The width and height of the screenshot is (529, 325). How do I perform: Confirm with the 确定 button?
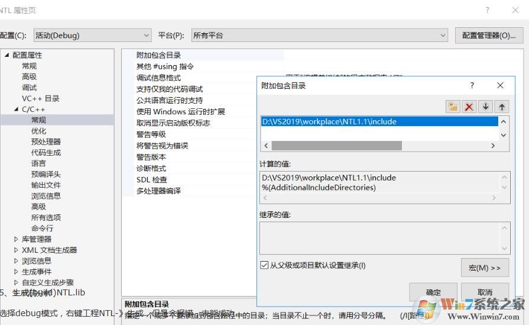click(x=433, y=292)
